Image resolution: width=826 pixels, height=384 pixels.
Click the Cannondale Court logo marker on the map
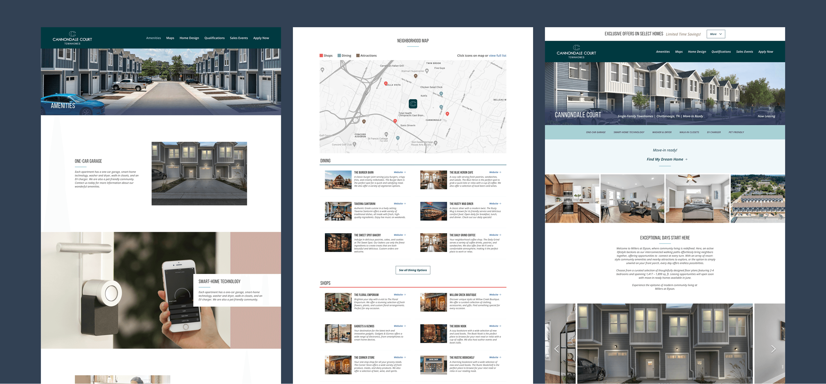413,103
